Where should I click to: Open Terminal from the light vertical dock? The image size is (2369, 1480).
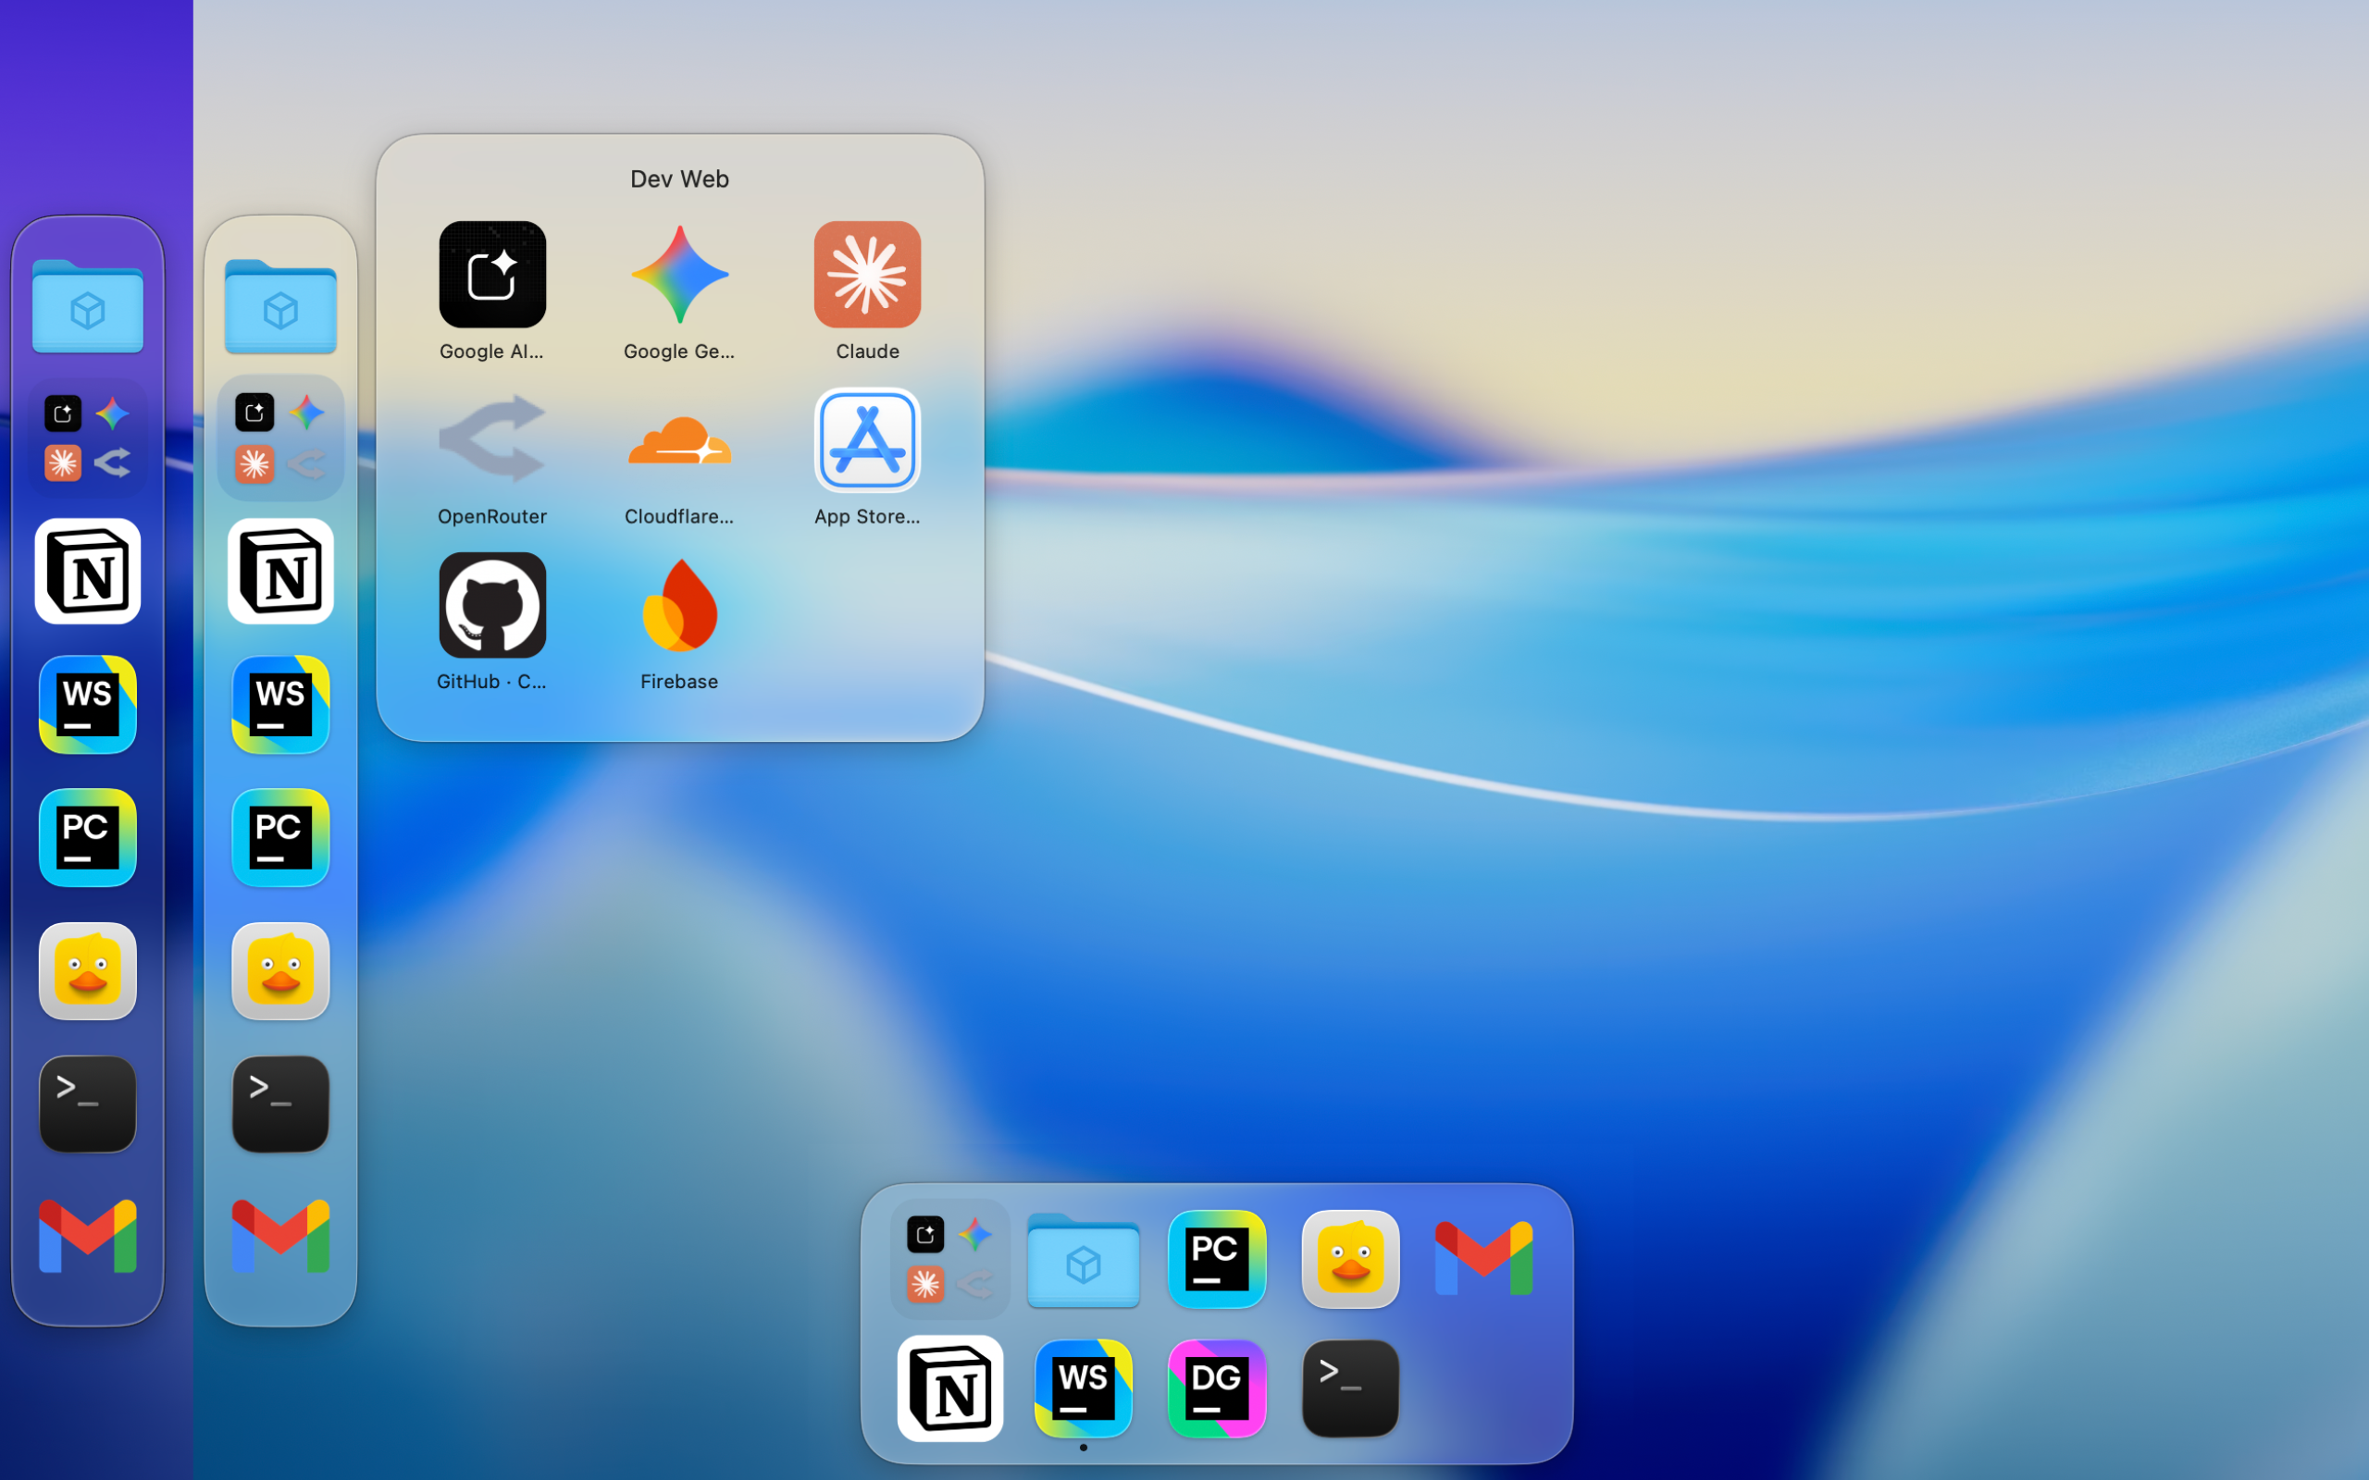coord(281,1104)
